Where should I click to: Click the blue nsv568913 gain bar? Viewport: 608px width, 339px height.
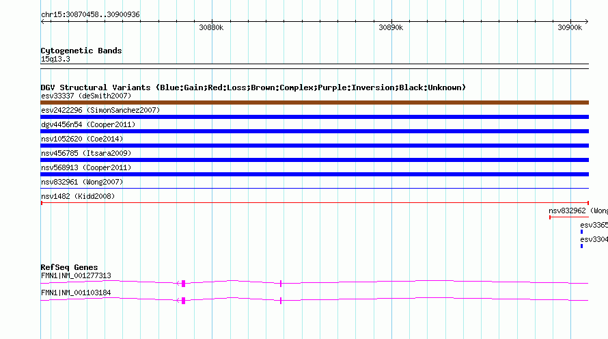click(314, 174)
